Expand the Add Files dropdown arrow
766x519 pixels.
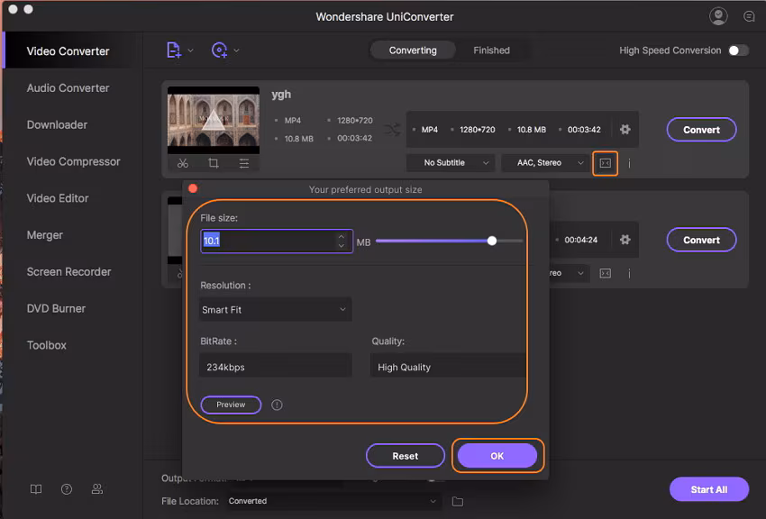tap(190, 50)
